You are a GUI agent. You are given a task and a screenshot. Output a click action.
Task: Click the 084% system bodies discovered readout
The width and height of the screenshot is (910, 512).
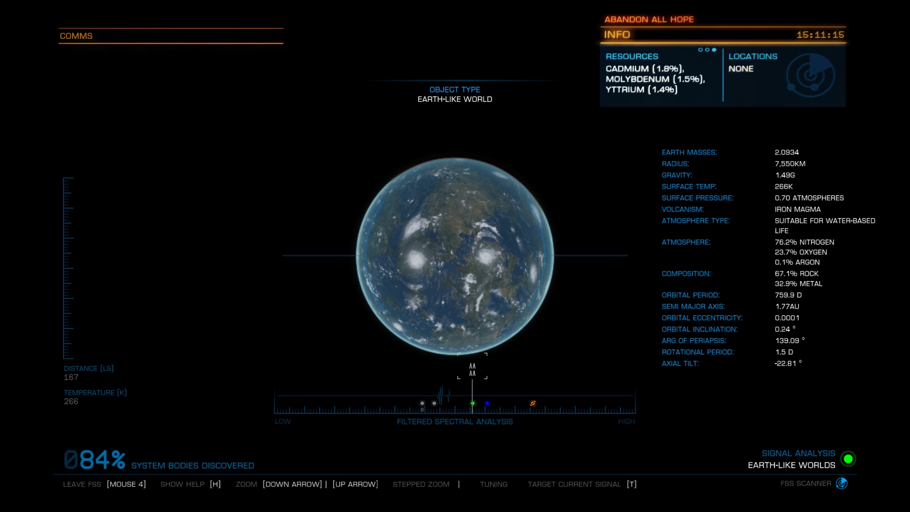(159, 460)
